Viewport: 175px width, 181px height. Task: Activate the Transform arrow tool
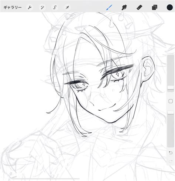67,7
